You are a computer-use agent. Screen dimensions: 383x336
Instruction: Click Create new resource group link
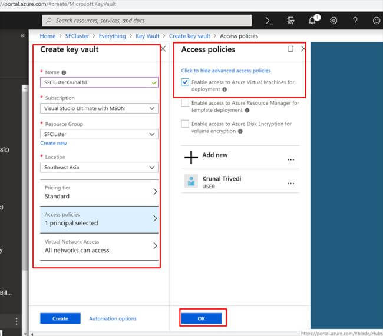click(54, 143)
